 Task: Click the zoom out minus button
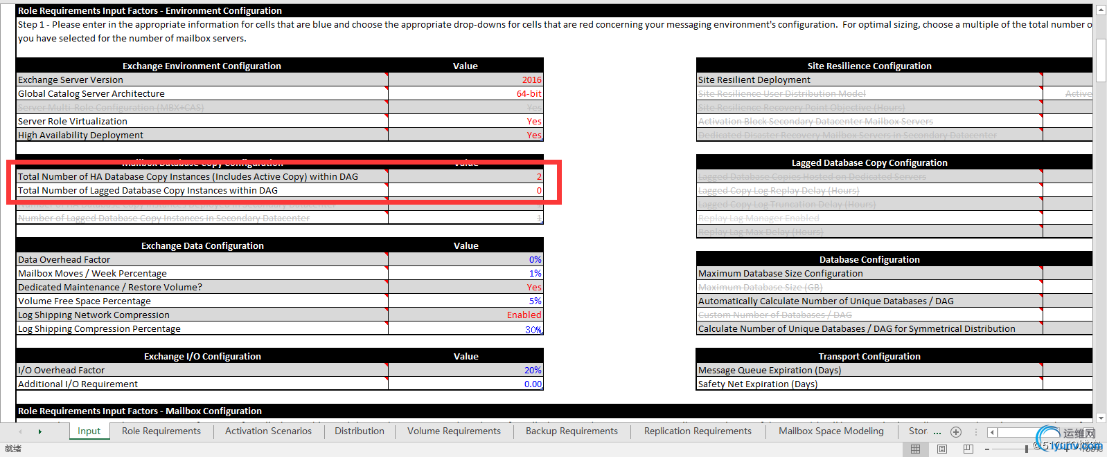coord(987,449)
